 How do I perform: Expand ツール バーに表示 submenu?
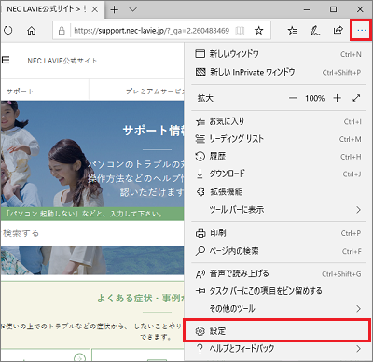277,210
